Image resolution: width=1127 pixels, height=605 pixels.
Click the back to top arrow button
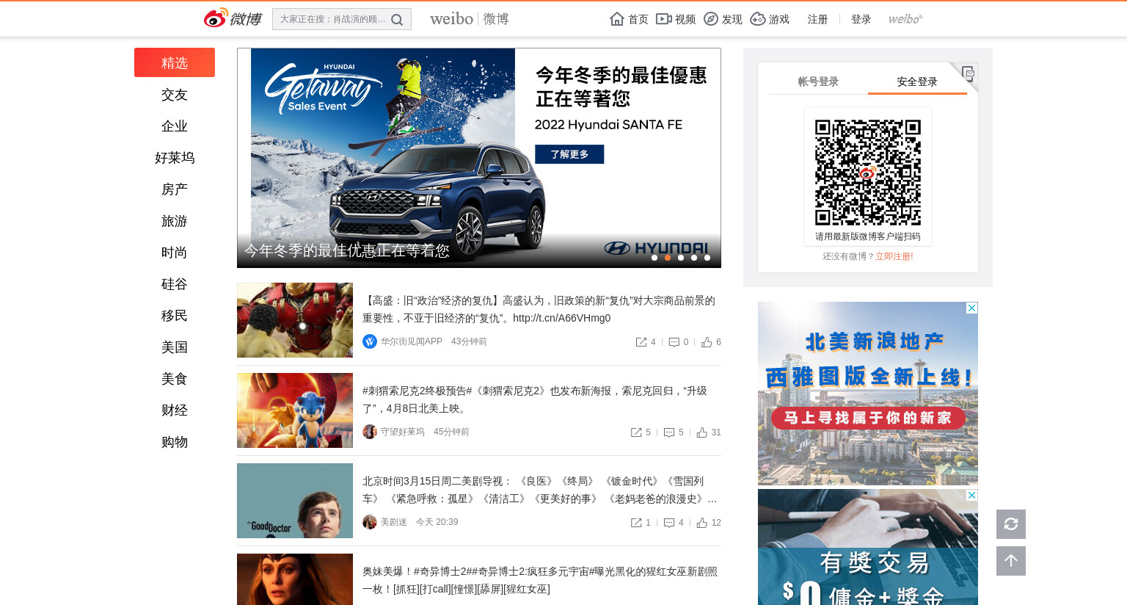pos(1011,561)
